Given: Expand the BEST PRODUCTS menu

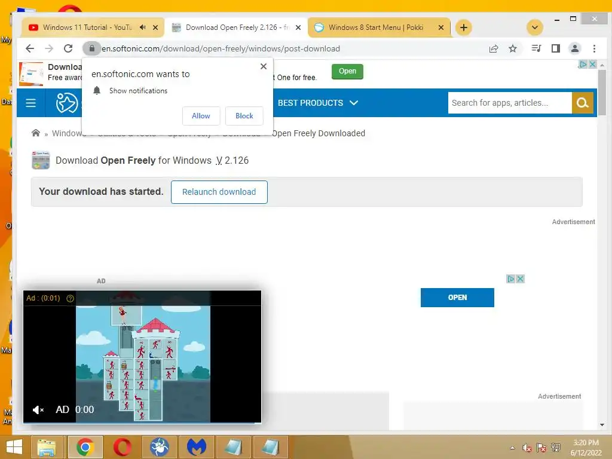Looking at the screenshot, I should pyautogui.click(x=318, y=103).
